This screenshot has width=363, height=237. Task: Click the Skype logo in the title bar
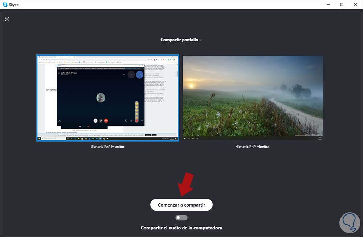[4, 4]
